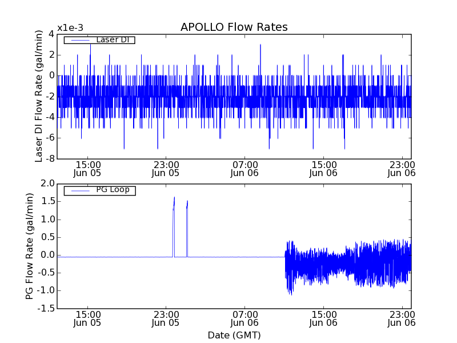Click '07:00 Jun 06' label under the top plot
457x343 pixels.
pos(244,169)
